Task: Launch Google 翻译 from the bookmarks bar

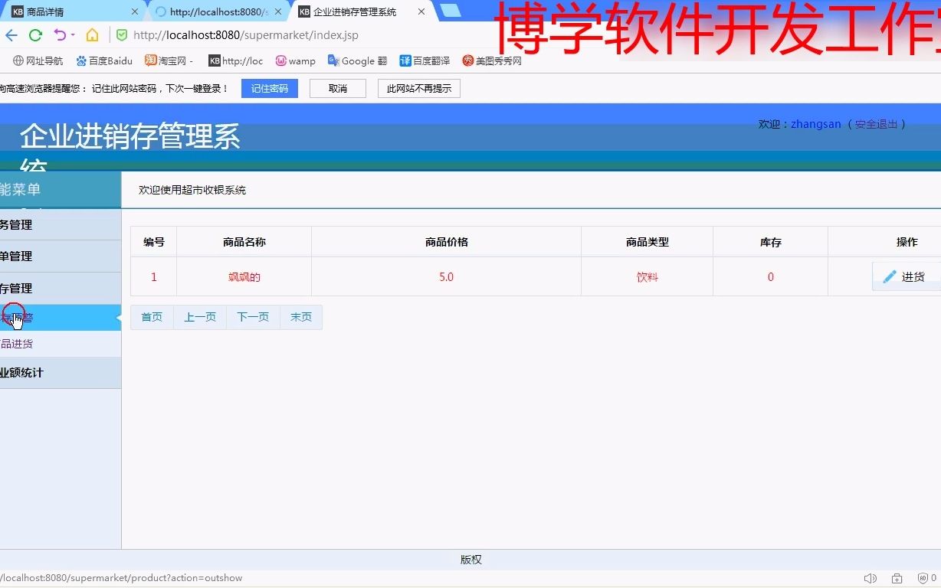Action: point(356,60)
